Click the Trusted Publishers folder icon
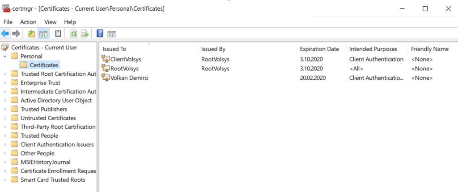This screenshot has height=192, width=458. point(14,109)
